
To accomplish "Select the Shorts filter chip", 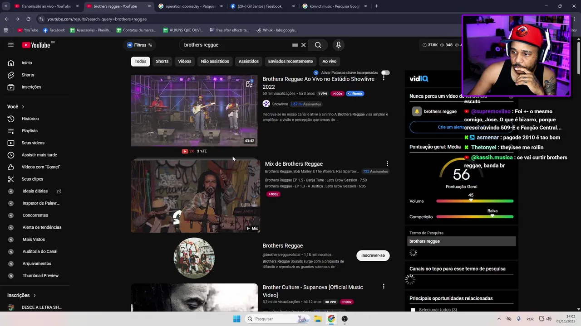I will pyautogui.click(x=162, y=61).
